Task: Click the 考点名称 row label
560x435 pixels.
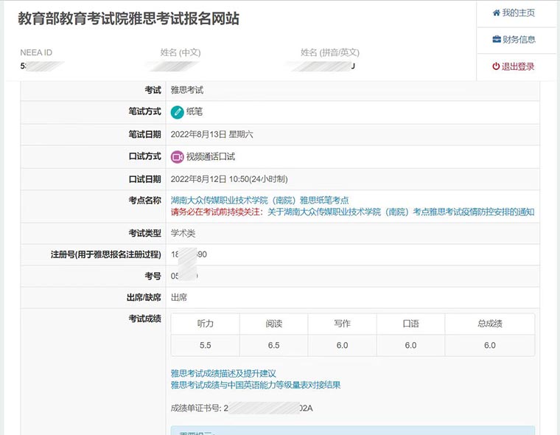Action: tap(145, 201)
